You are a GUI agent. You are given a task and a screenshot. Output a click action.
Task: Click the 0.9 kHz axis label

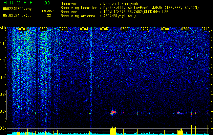[x=3, y=78]
